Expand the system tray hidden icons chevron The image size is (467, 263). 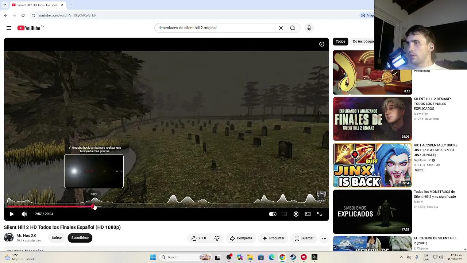tap(401, 257)
